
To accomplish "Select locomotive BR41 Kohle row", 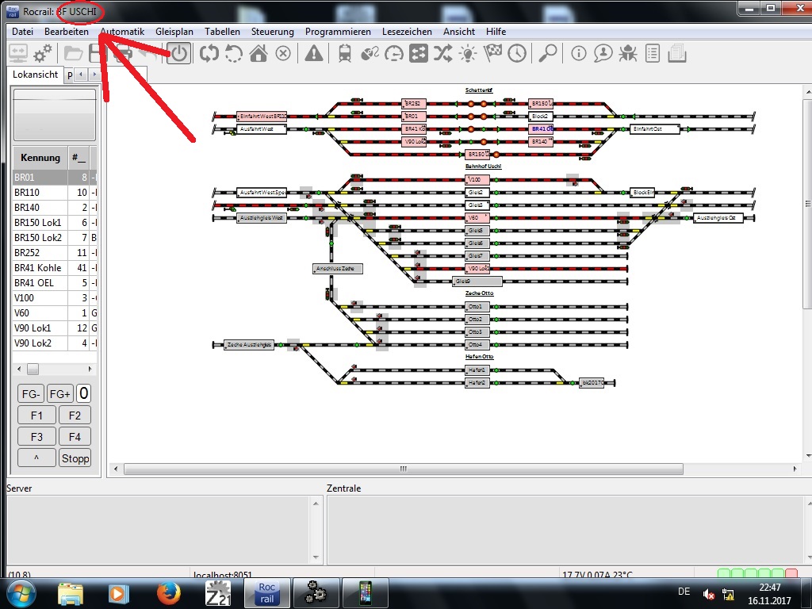I will coord(55,268).
